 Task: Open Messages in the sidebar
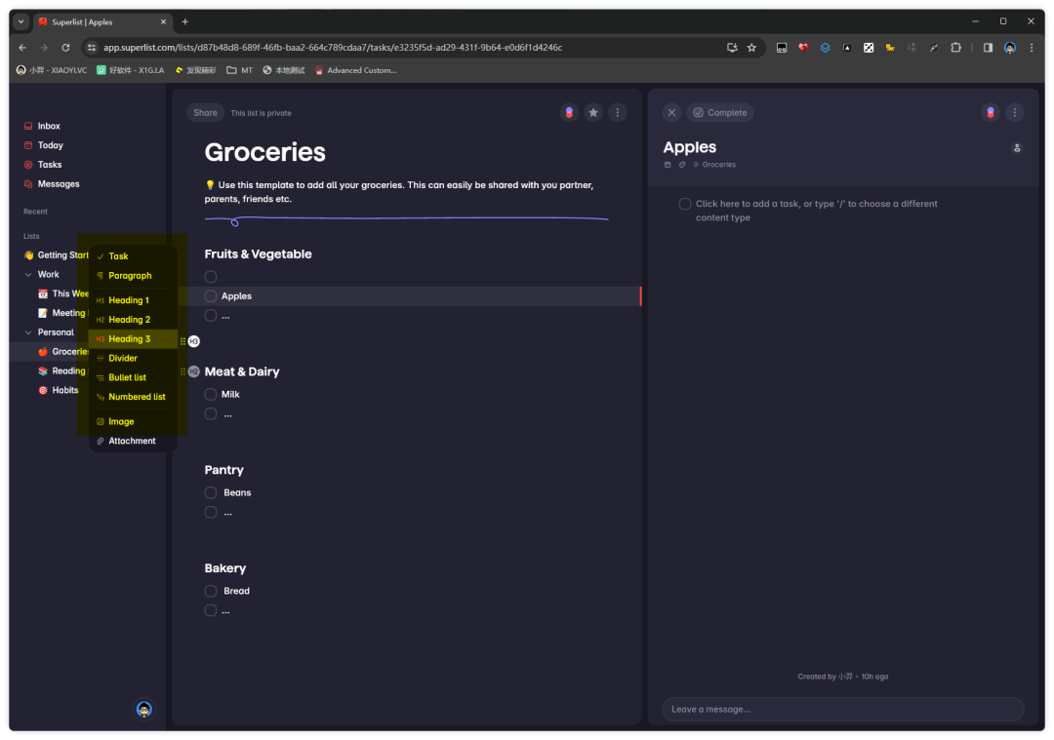[x=59, y=184]
